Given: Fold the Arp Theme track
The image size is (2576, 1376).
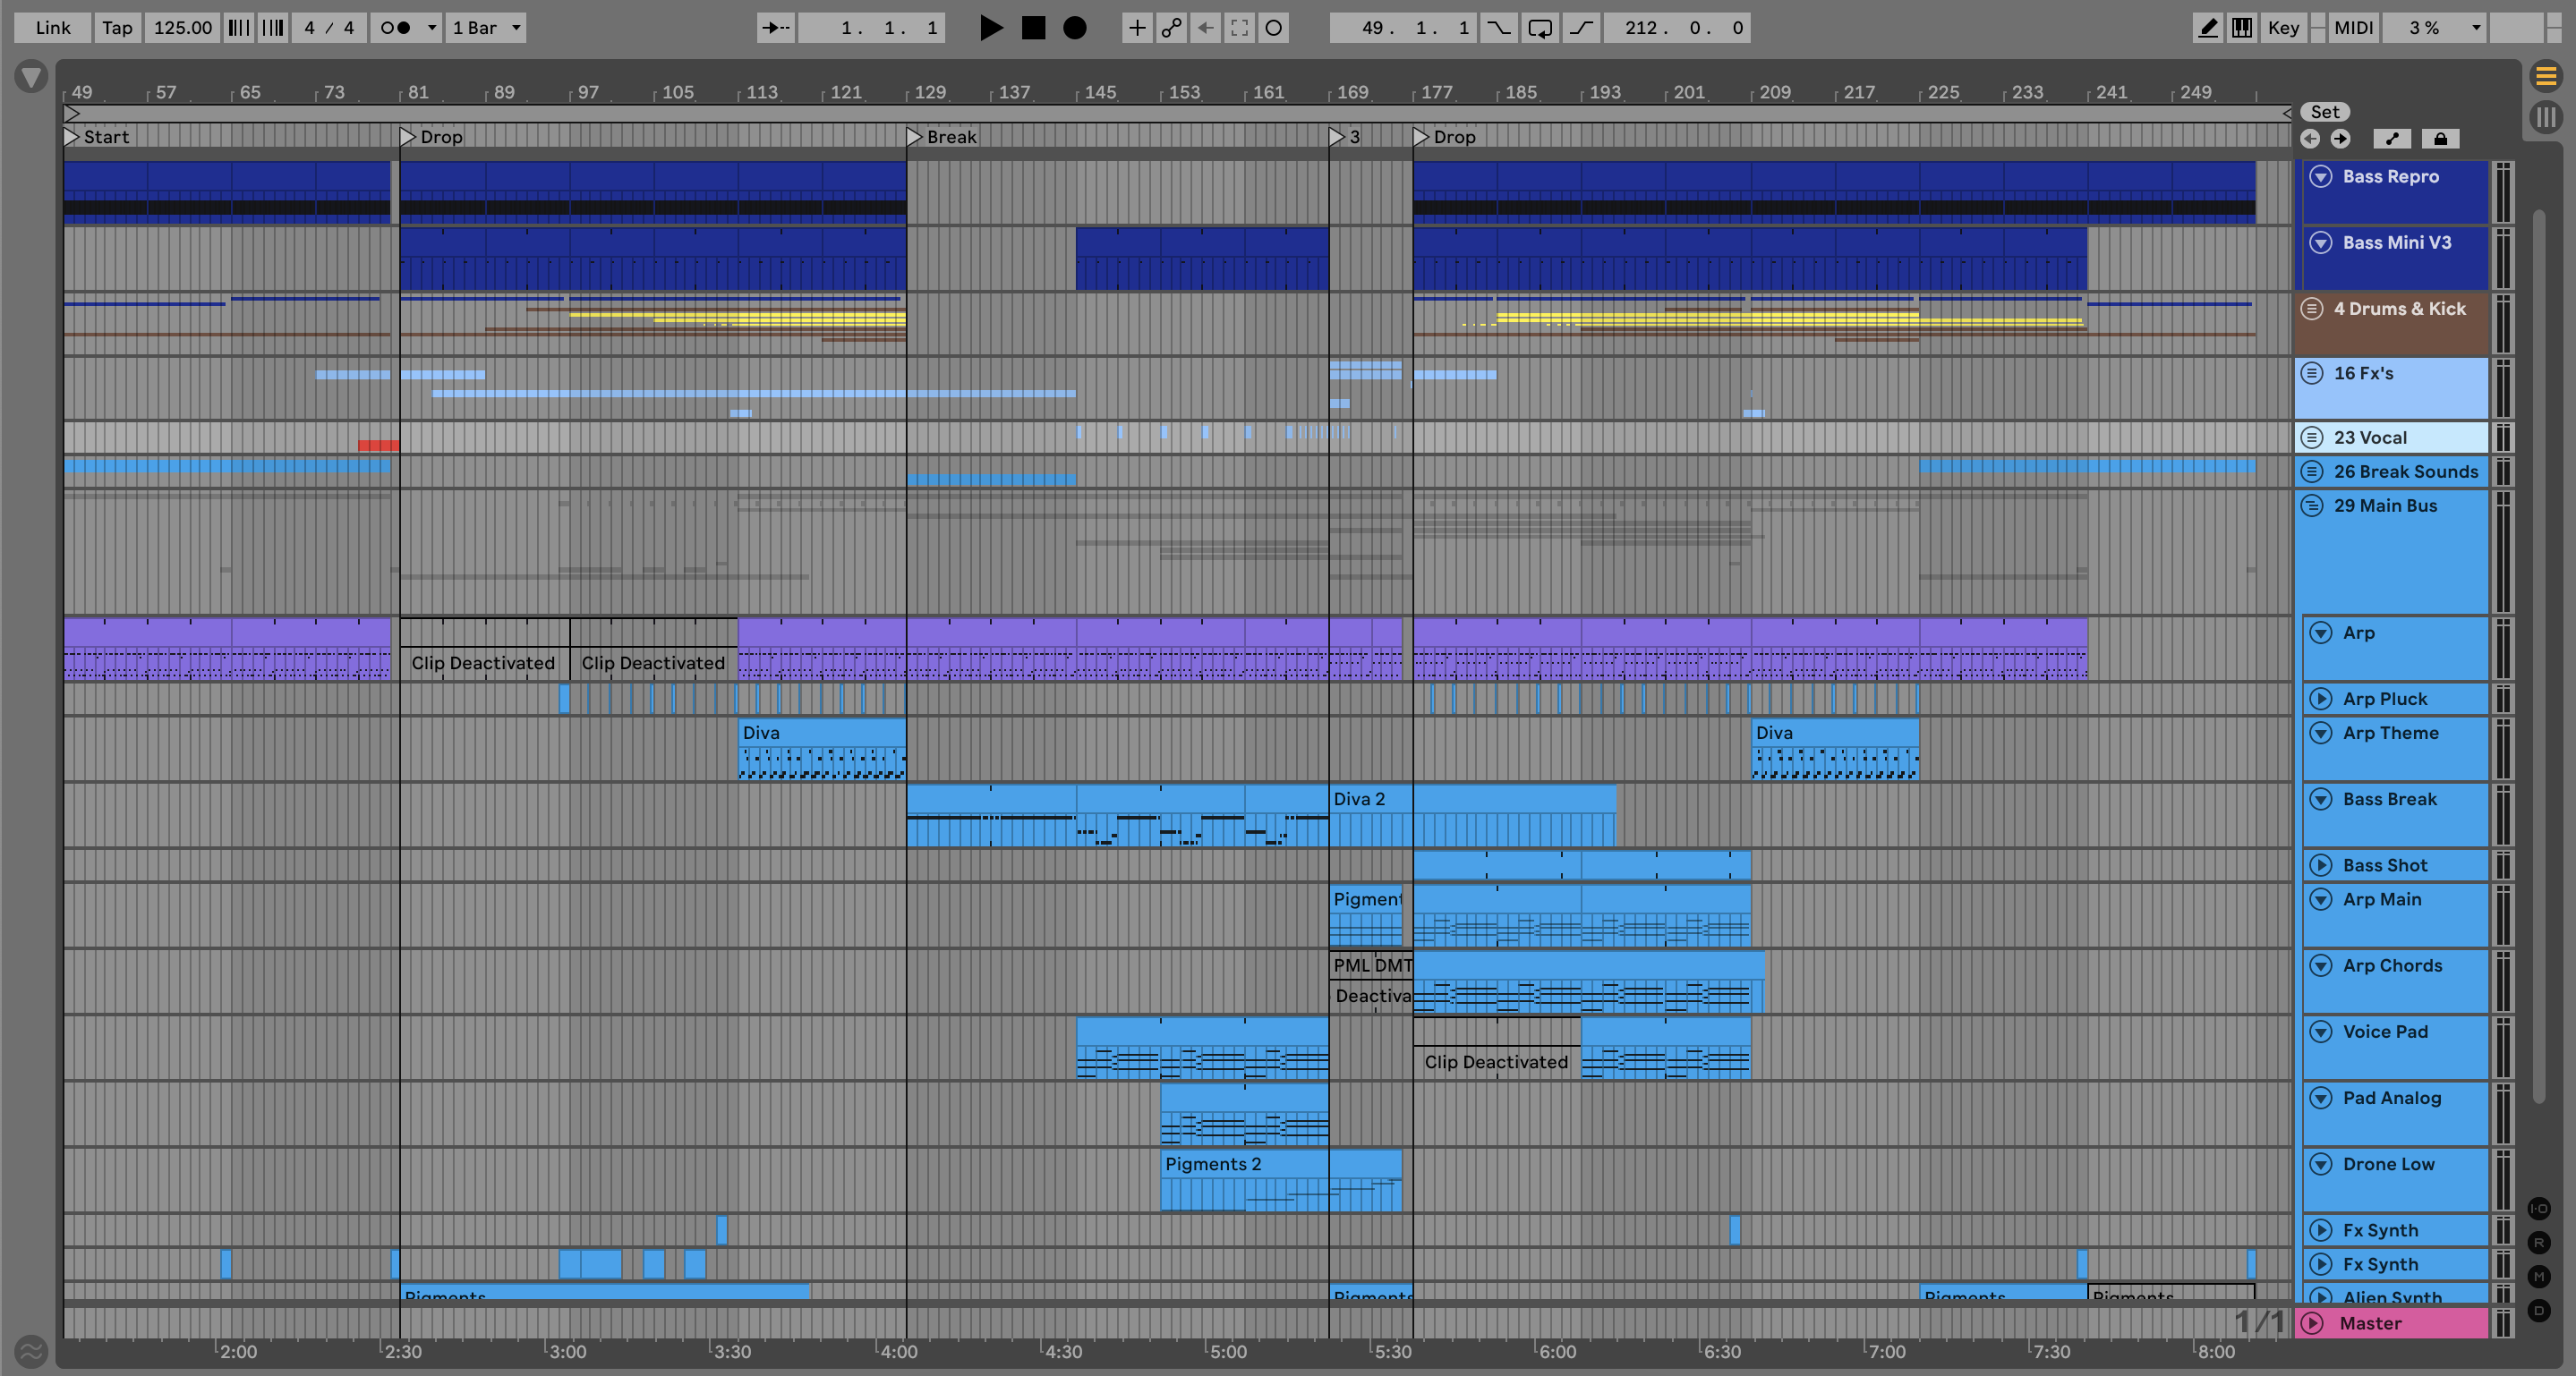Looking at the screenshot, I should [x=2321, y=734].
